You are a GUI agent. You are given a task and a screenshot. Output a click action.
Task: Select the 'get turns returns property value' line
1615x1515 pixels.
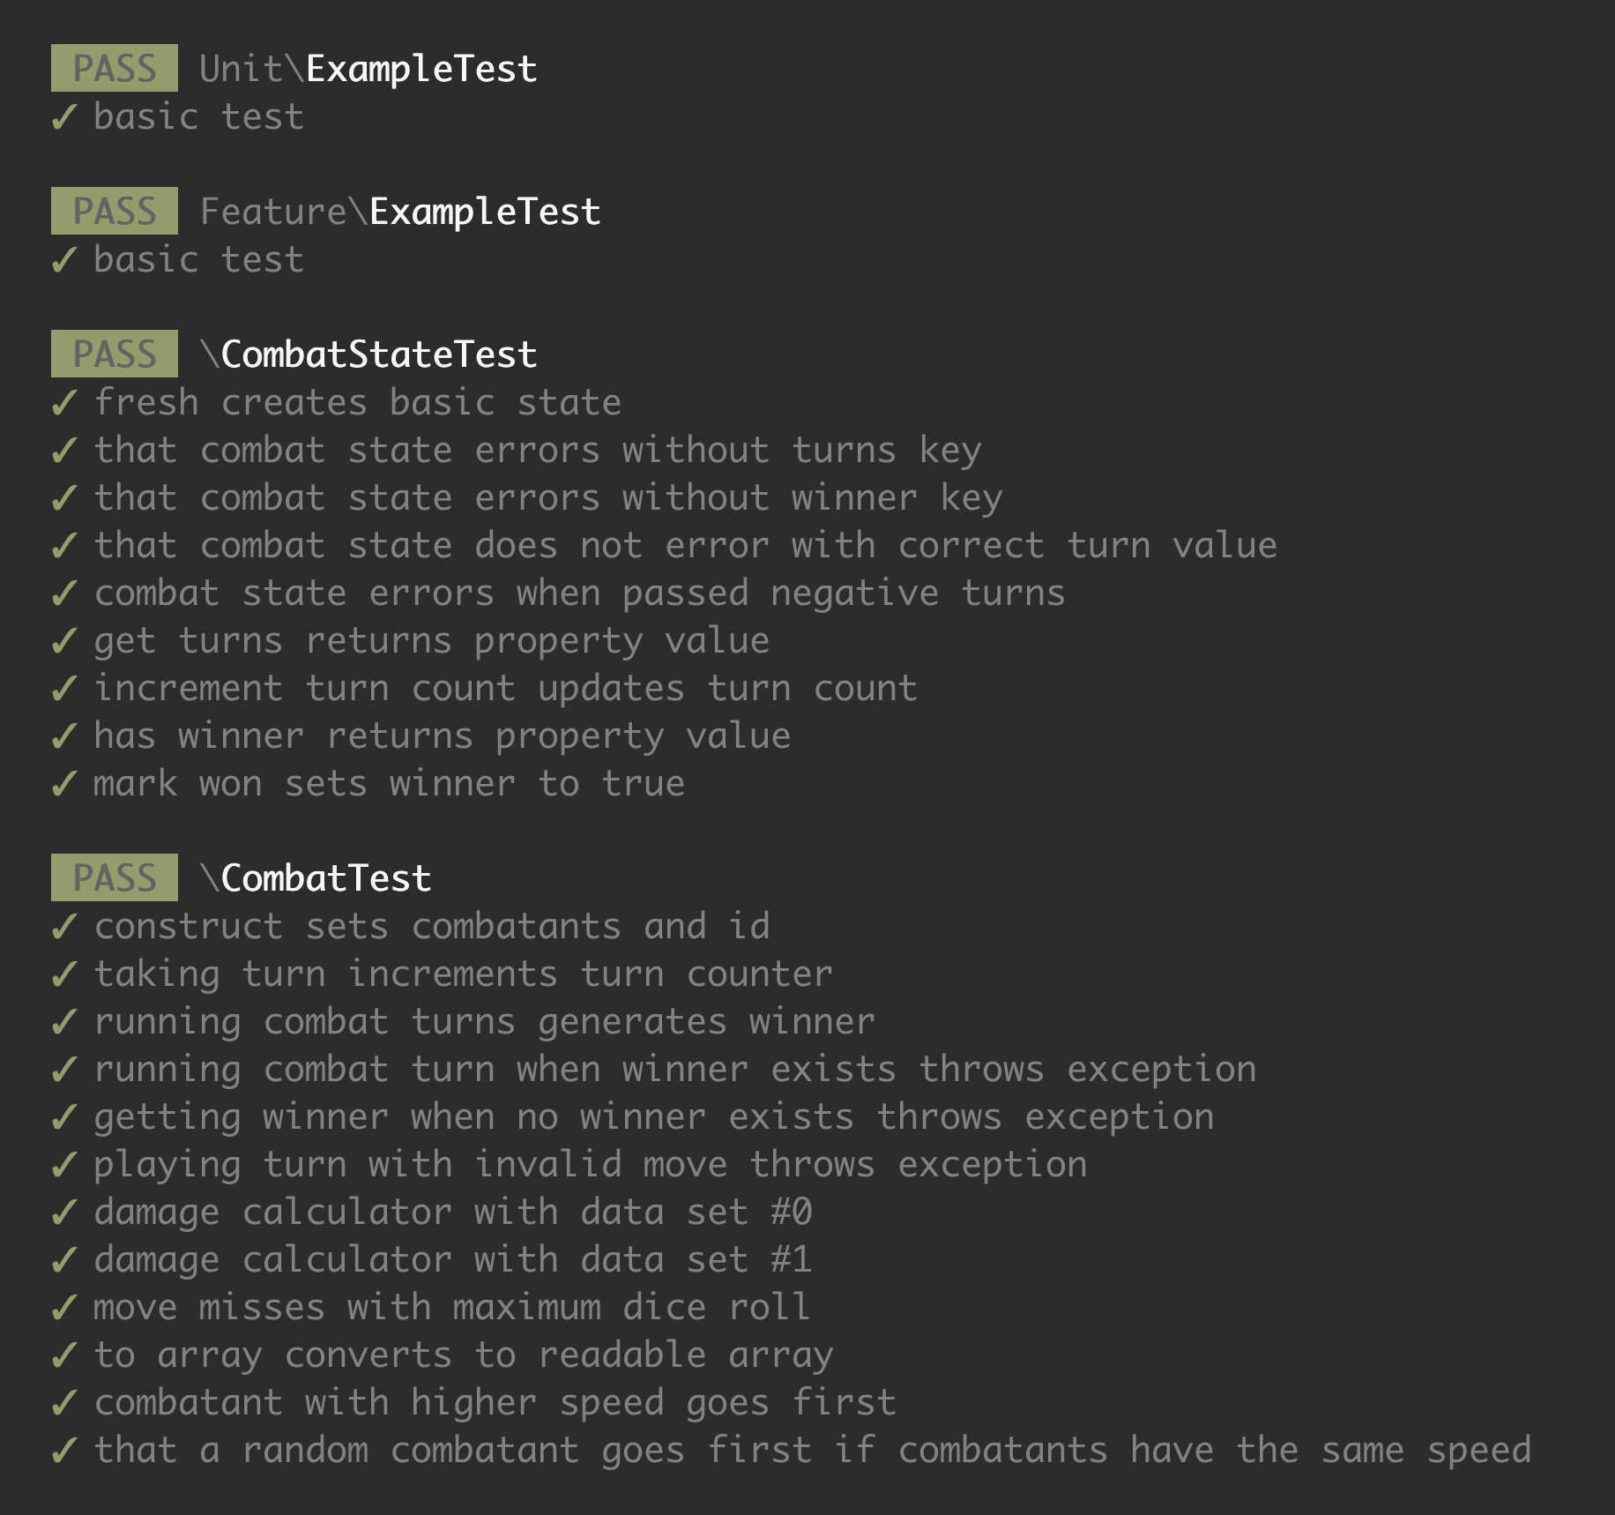431,641
